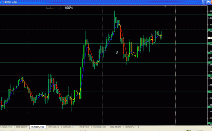The image size is (212, 131).
Task: Select the down arrow object on chart
Action: pos(117,53)
